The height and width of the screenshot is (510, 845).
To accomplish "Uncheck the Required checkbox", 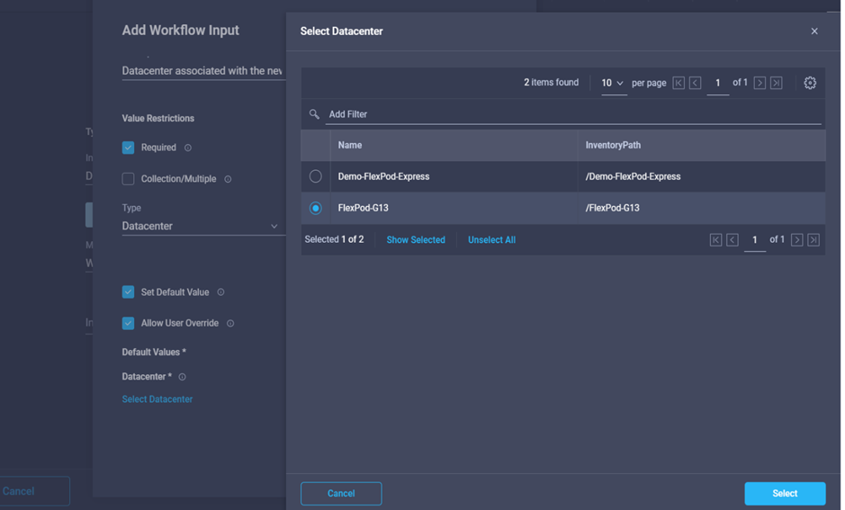I will pyautogui.click(x=129, y=148).
